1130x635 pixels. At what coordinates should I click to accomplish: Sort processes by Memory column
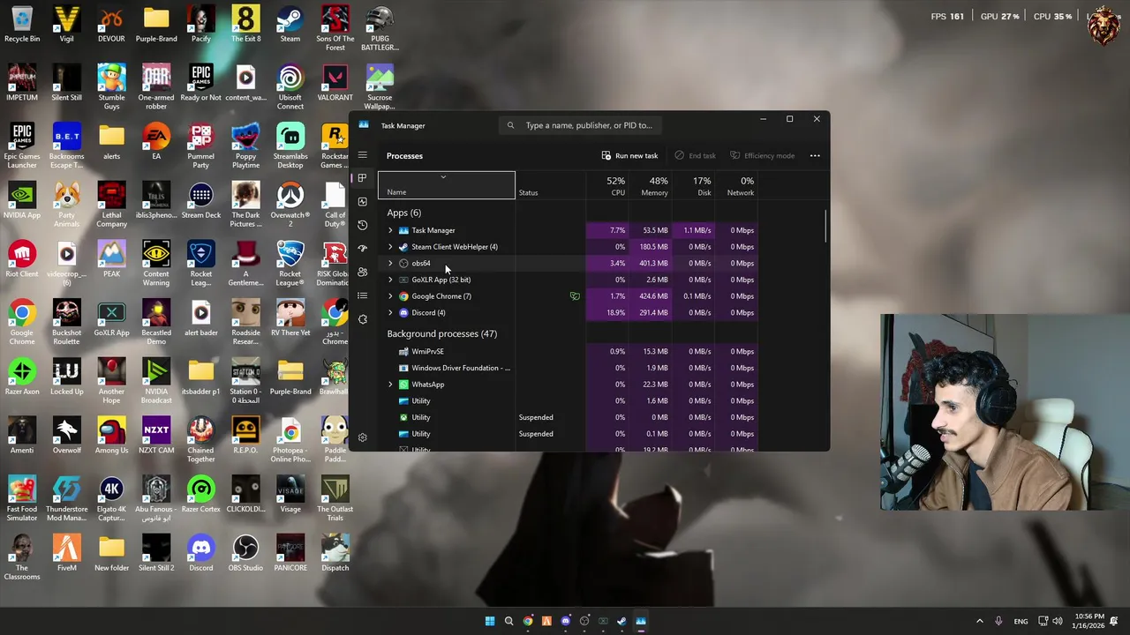[x=651, y=186]
